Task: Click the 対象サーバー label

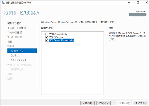Action: coord(141,12)
